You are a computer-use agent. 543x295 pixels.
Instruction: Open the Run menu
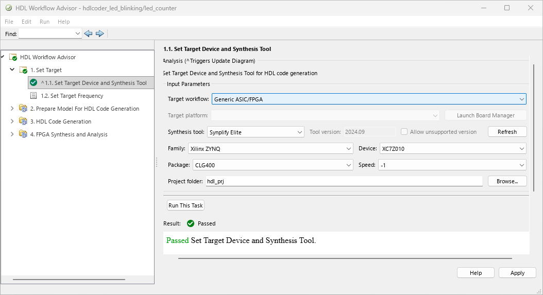click(x=45, y=22)
